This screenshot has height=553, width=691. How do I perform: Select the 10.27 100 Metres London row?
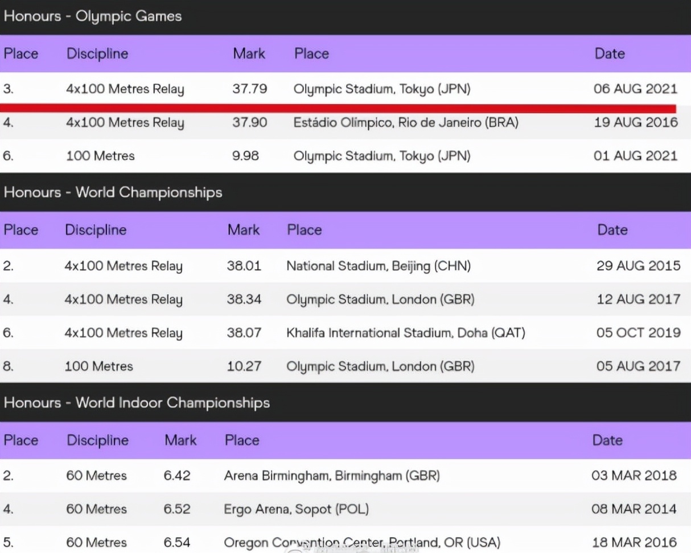345,366
